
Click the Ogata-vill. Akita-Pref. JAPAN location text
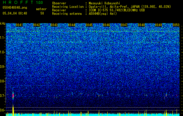point(130,7)
